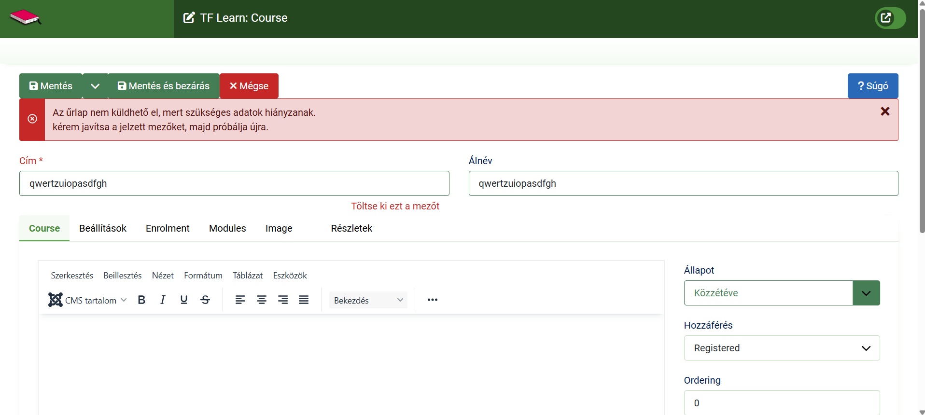The width and height of the screenshot is (925, 415).
Task: Show more toolbar options (three dots)
Action: click(x=432, y=300)
